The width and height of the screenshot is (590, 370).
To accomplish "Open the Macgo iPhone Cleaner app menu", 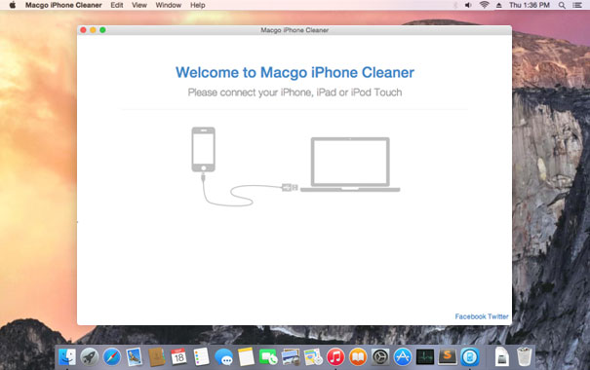I will [x=63, y=5].
